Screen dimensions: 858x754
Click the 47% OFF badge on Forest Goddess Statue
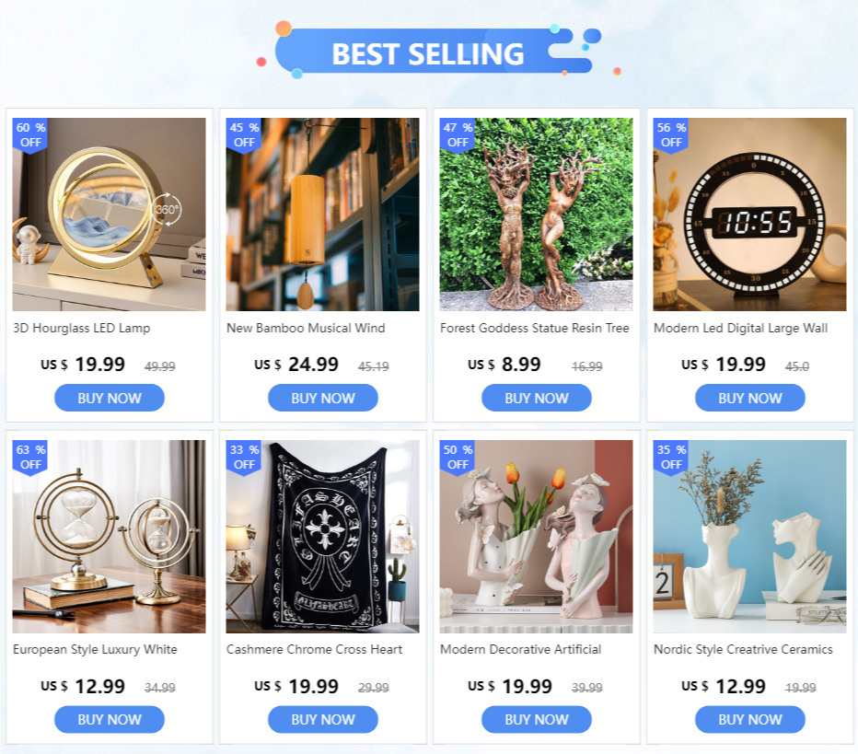click(x=457, y=135)
